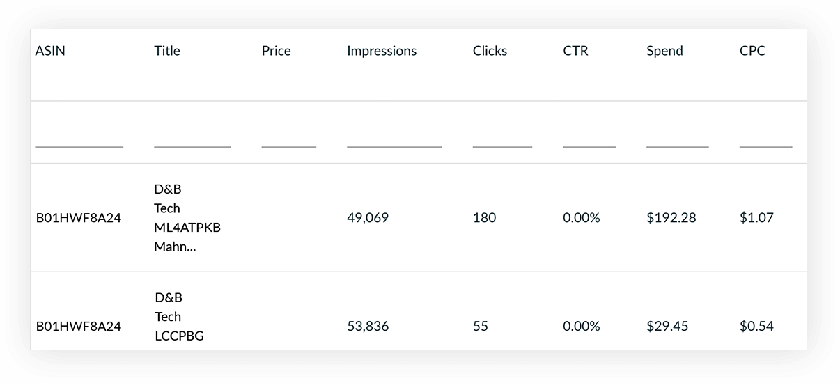Sort by the CTR column header
Image resolution: width=840 pixels, height=383 pixels.
tap(575, 51)
